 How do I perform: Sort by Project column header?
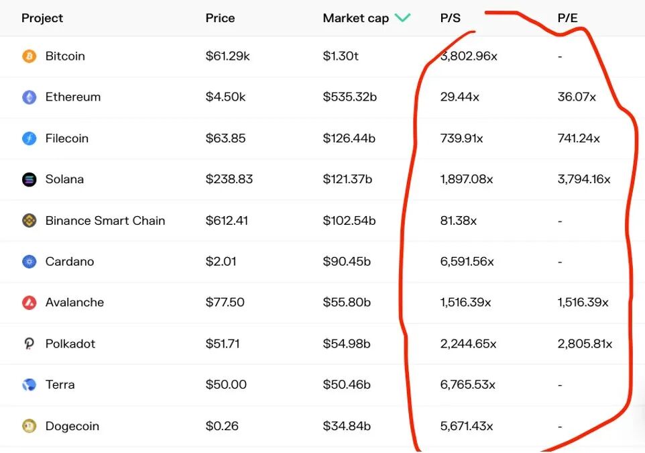[x=42, y=18]
